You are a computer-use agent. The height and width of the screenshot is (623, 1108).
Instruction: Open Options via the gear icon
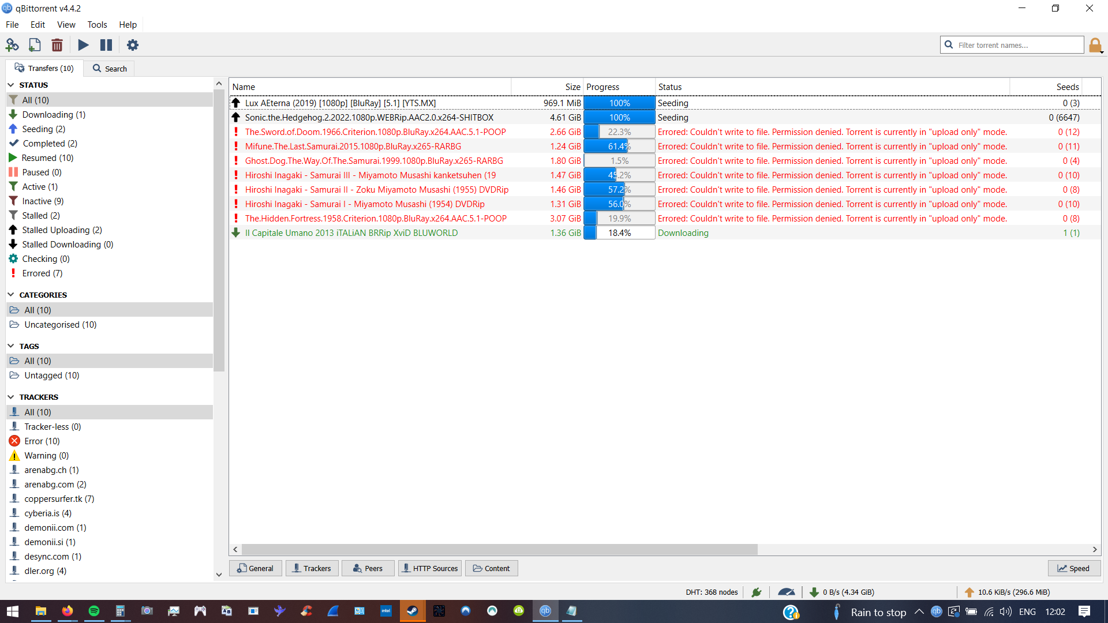point(133,45)
